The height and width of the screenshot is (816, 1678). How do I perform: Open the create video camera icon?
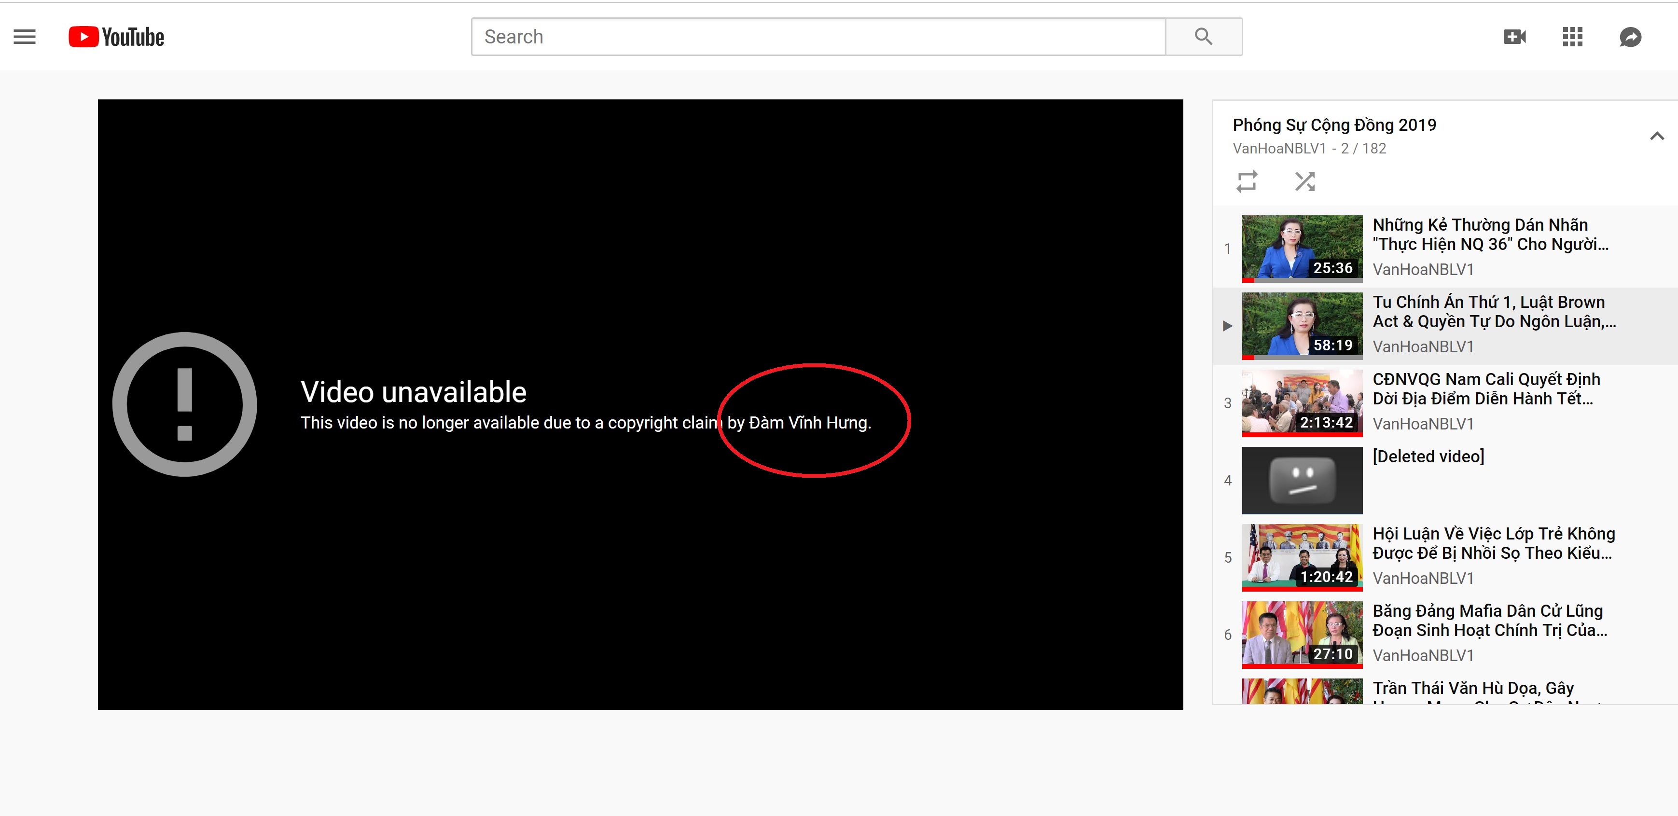click(x=1514, y=37)
